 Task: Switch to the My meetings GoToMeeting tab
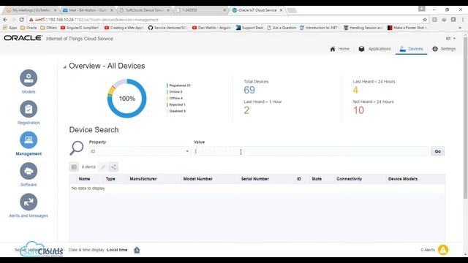click(x=31, y=10)
